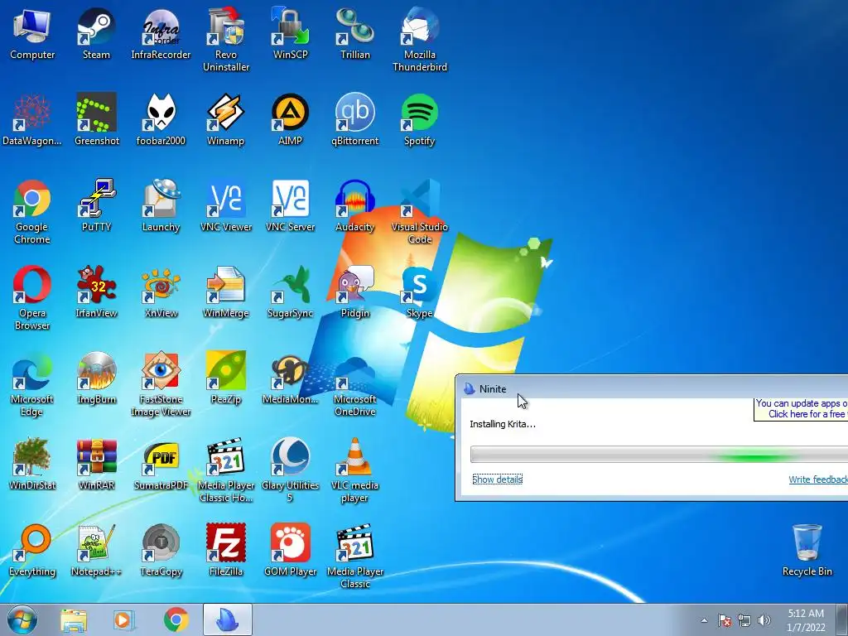Expand Show details in Ninite
The width and height of the screenshot is (848, 636).
tap(497, 479)
